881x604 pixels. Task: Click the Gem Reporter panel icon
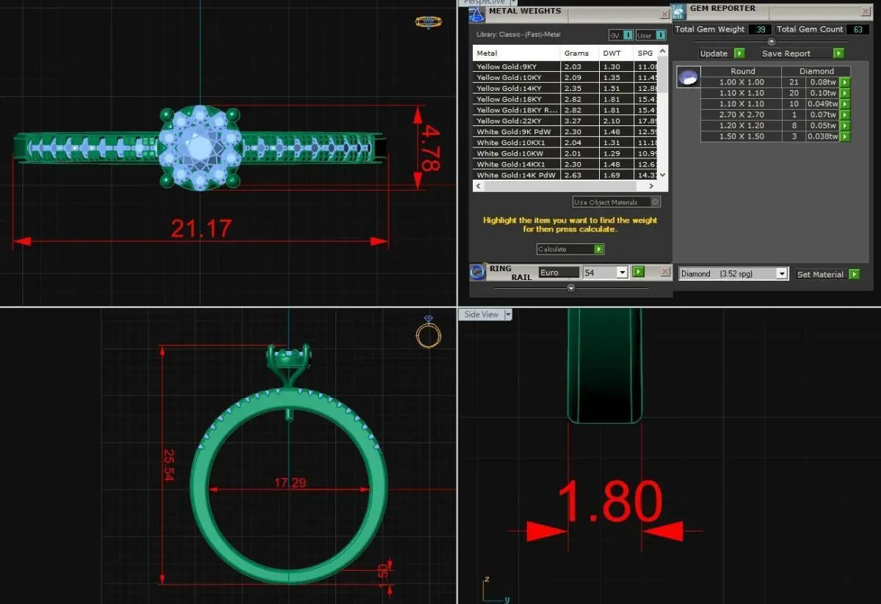click(679, 13)
